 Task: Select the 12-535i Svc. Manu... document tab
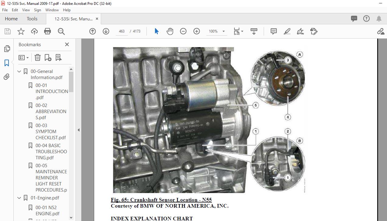(x=73, y=19)
